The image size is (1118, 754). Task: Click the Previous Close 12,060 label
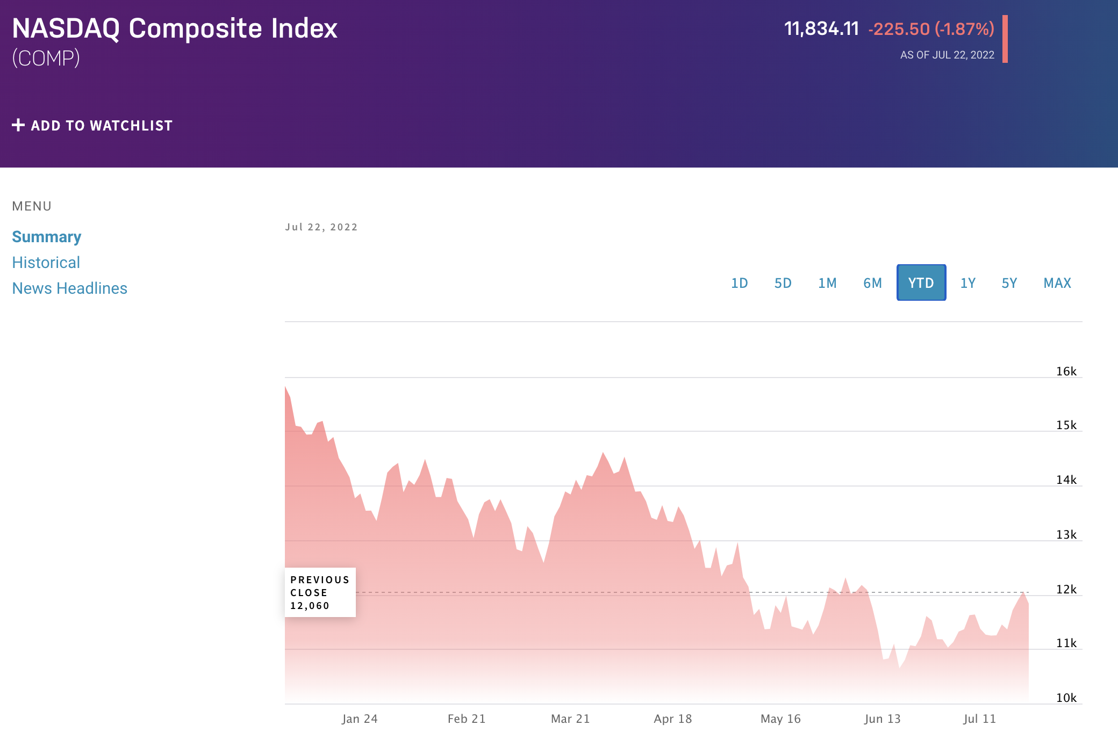[320, 592]
